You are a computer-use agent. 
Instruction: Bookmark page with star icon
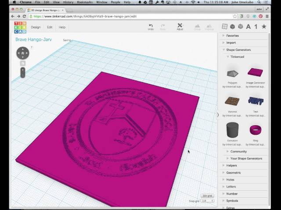click(235, 16)
